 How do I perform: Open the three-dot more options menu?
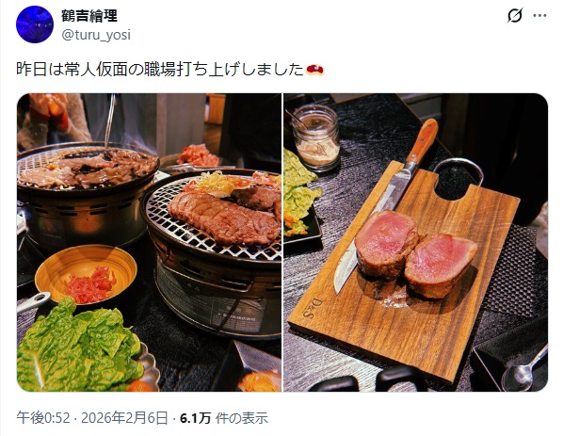pyautogui.click(x=539, y=15)
